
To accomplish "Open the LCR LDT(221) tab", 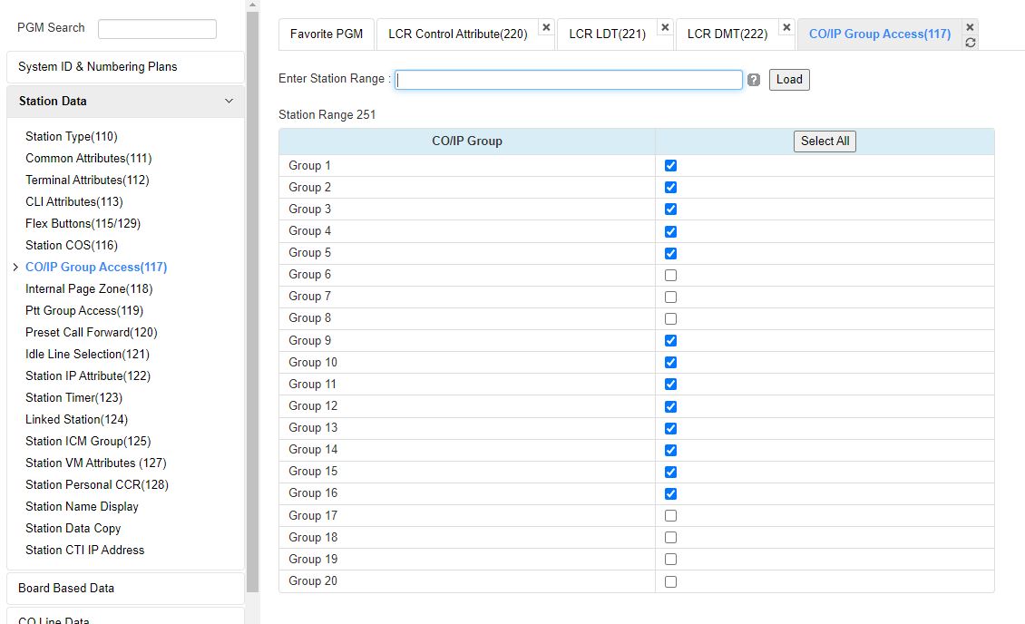I will click(x=607, y=34).
